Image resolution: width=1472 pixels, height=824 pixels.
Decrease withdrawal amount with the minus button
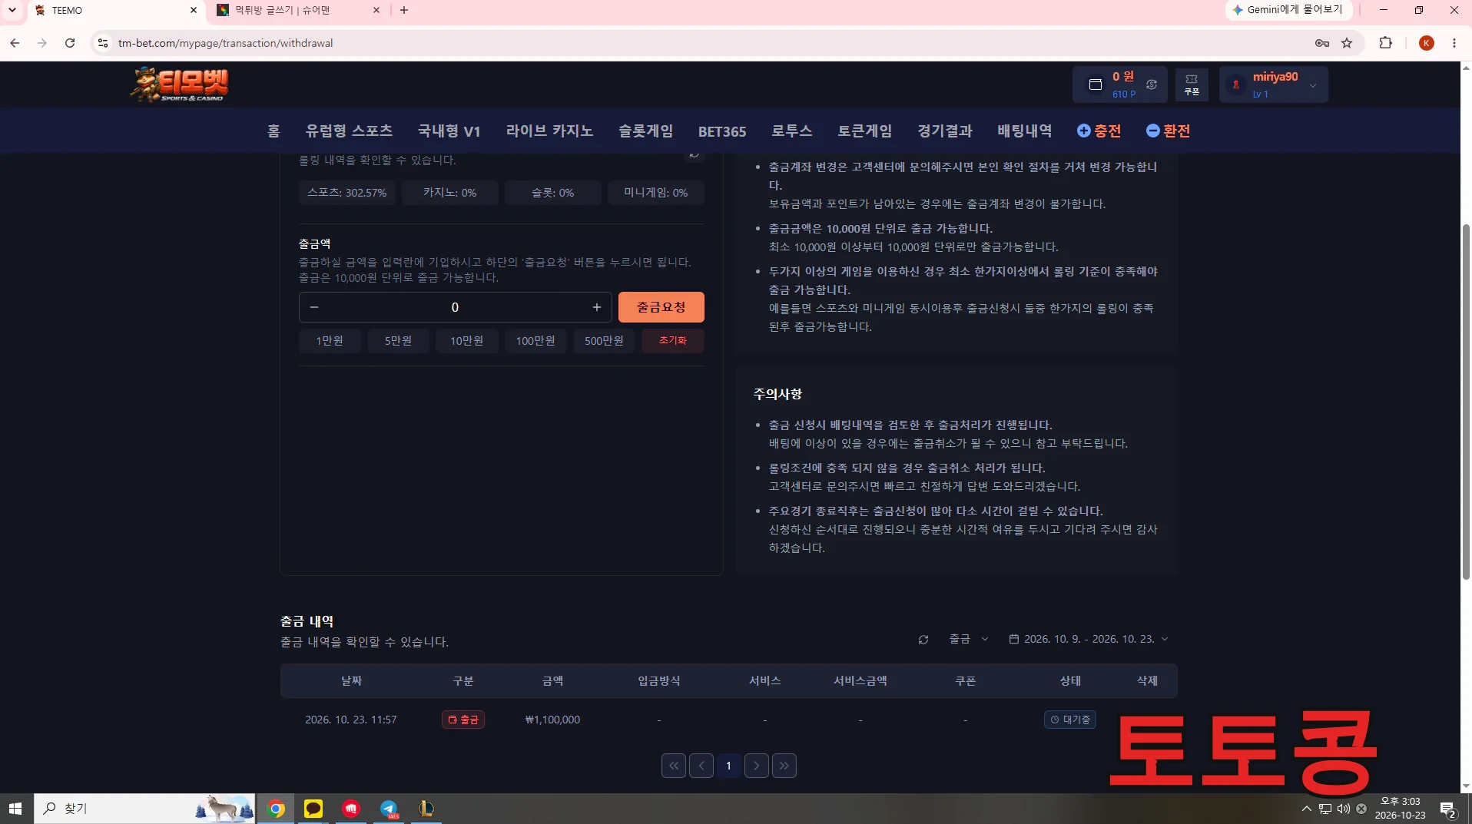tap(314, 307)
